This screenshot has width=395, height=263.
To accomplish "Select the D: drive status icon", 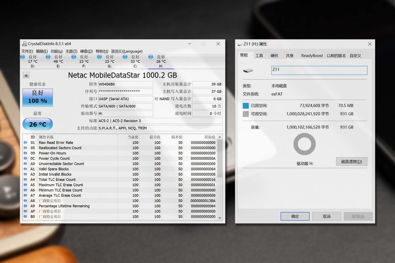I will tap(33, 61).
